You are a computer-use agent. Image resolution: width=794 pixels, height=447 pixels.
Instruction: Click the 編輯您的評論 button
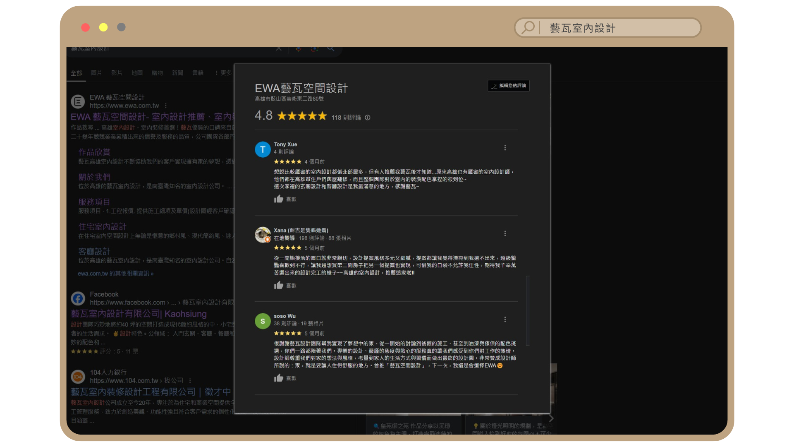[x=509, y=86]
